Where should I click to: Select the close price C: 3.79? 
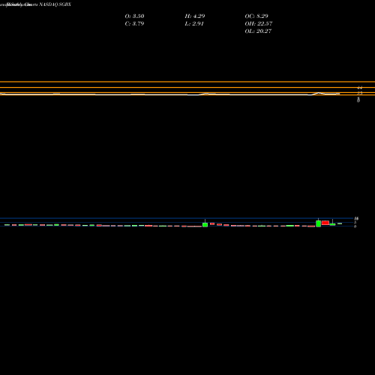coord(134,23)
